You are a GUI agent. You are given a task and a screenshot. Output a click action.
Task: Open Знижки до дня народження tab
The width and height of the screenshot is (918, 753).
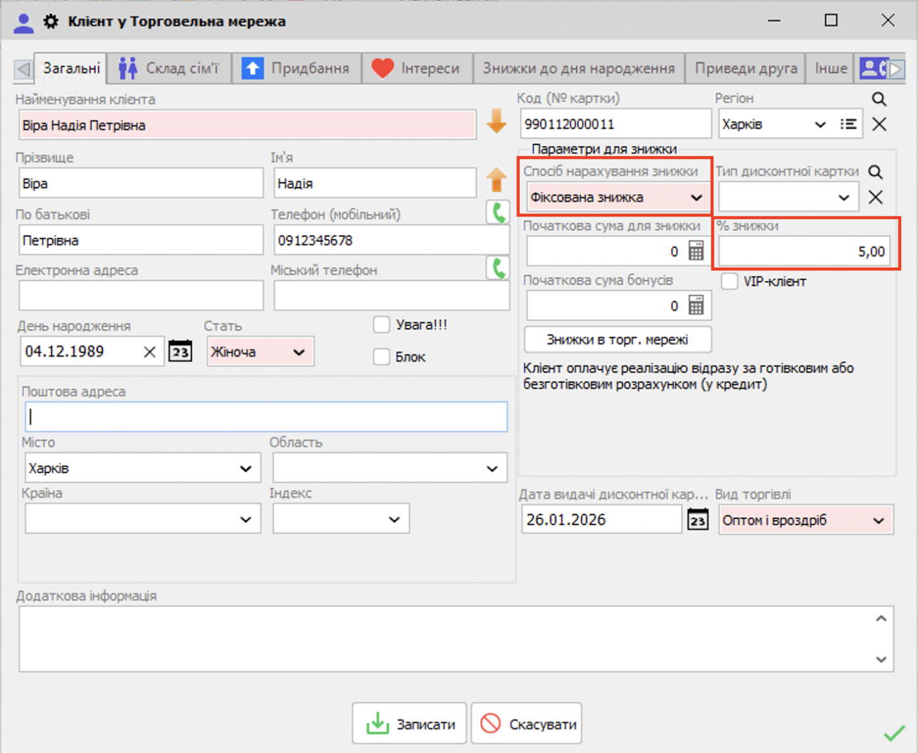(x=579, y=68)
